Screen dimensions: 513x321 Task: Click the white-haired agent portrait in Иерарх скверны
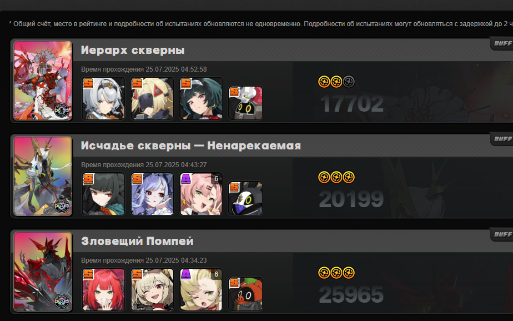point(103,98)
